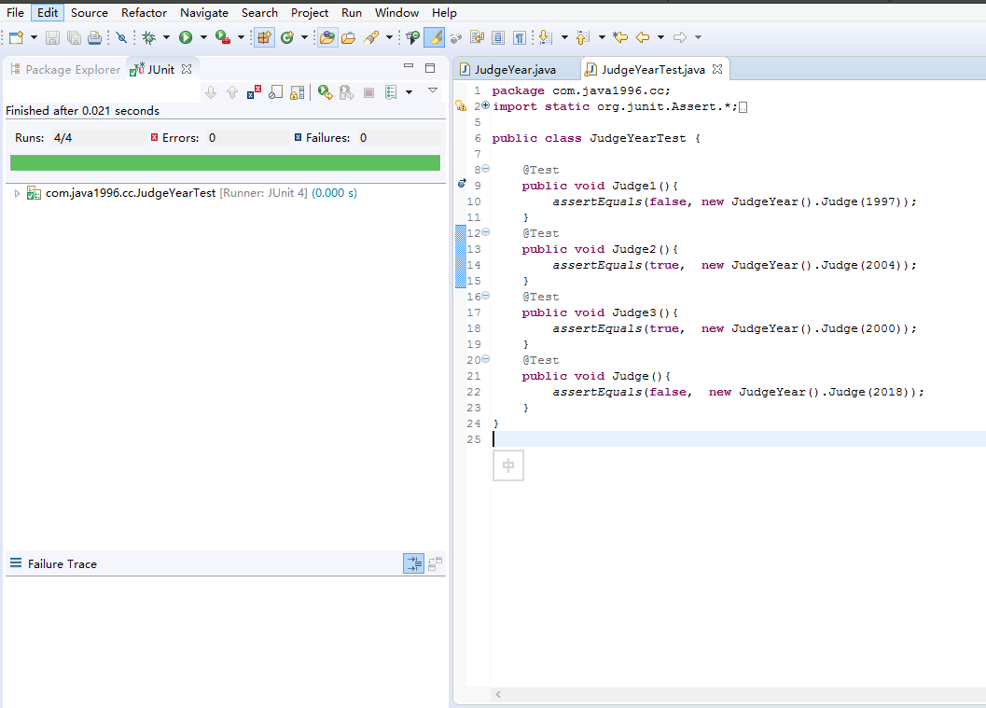
Task: Click the Debug bug icon in toolbar
Action: coord(148,37)
